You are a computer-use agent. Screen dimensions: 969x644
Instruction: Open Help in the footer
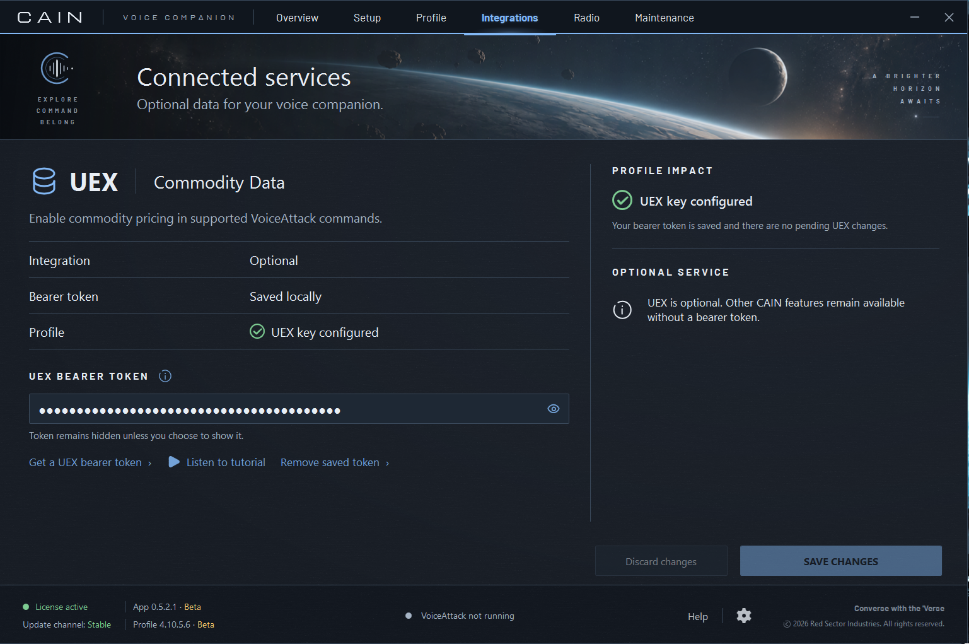697,616
